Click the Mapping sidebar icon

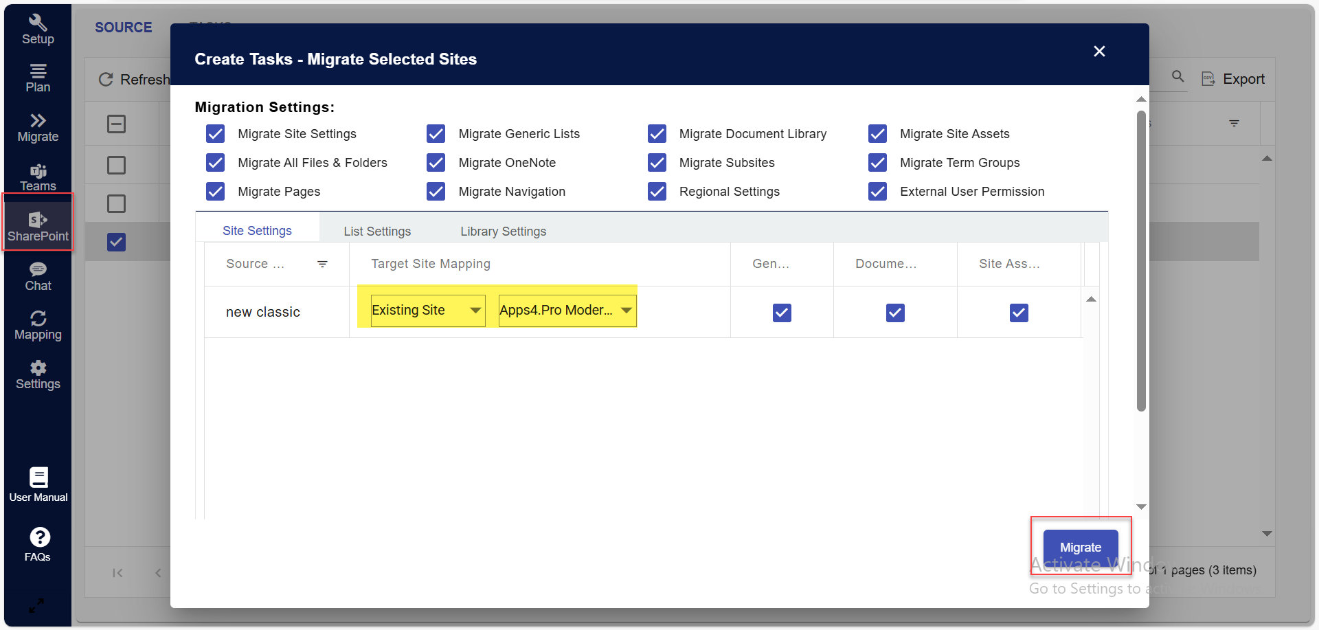[38, 324]
